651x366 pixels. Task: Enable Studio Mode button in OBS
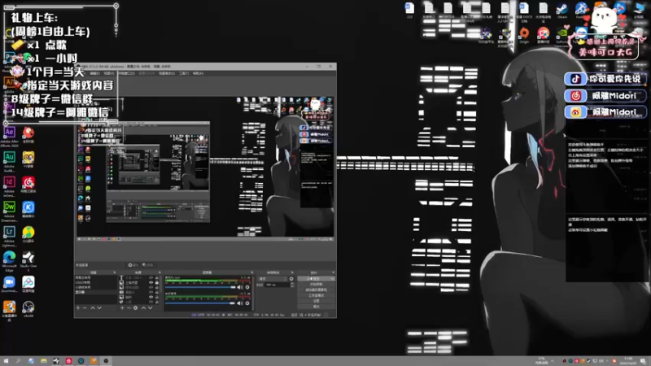coord(317,295)
